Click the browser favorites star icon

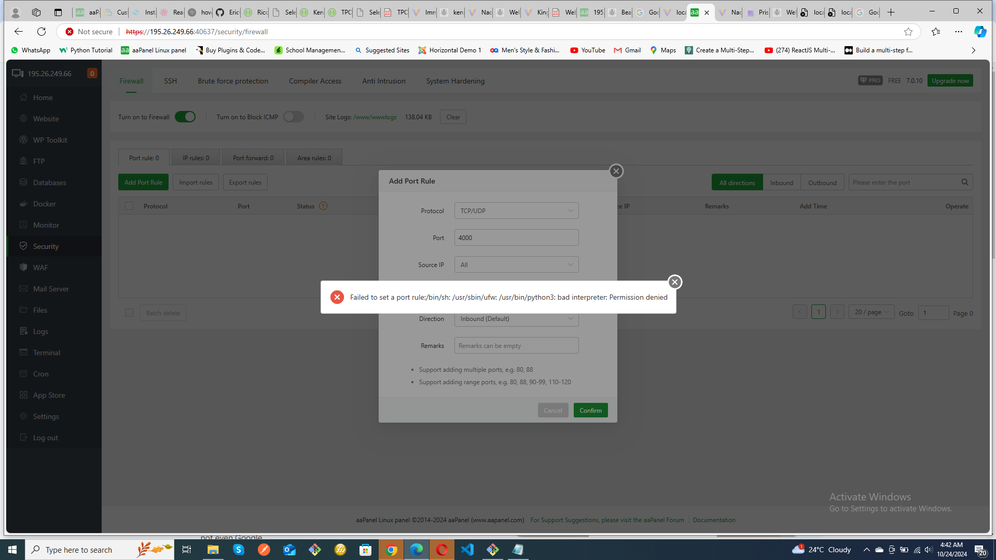[x=908, y=32]
